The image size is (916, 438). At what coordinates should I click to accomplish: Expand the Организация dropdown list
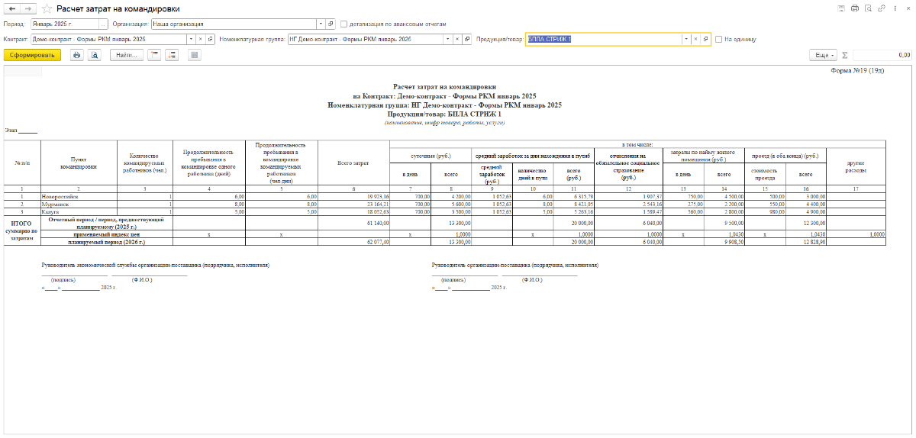[x=321, y=24]
